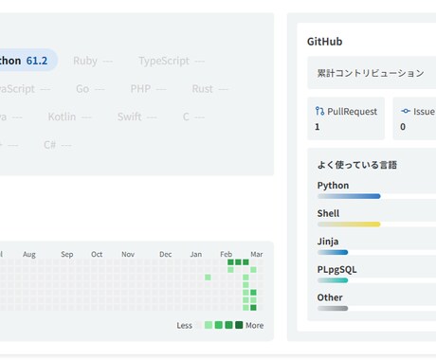
Task: Click the Kotlin language tag
Action: click(x=69, y=117)
